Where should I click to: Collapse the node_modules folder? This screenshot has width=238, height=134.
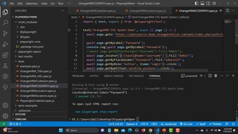tap(28, 22)
